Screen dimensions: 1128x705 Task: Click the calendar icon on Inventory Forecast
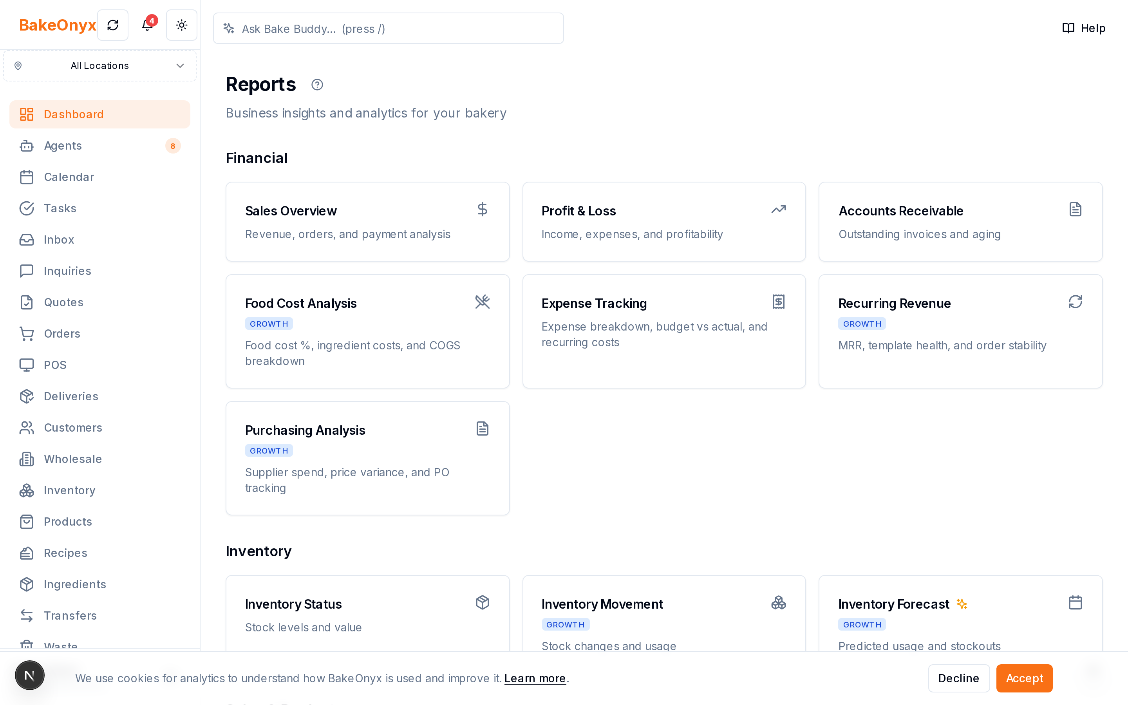tap(1076, 602)
